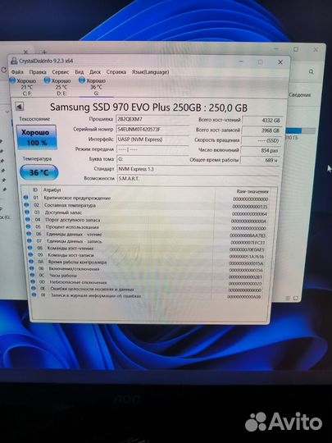Open the Язык(Language) menu
The height and width of the screenshot is (443, 332).
click(150, 72)
